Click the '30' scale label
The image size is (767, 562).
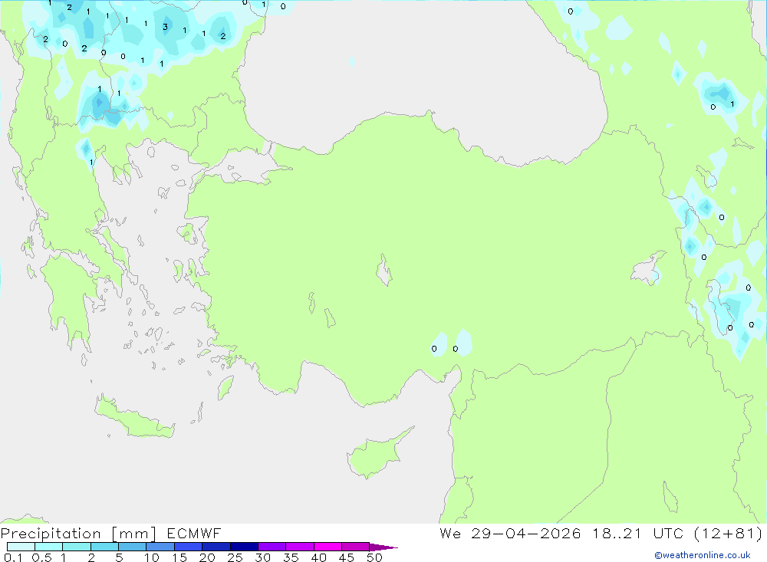coord(263,557)
